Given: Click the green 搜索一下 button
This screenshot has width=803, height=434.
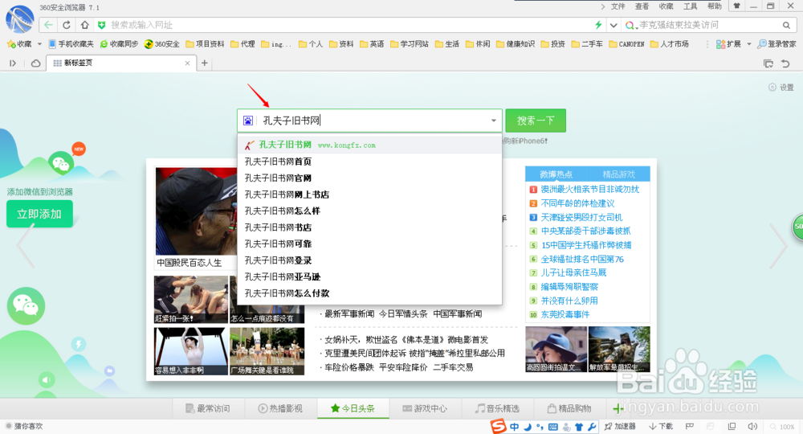Looking at the screenshot, I should [x=536, y=121].
